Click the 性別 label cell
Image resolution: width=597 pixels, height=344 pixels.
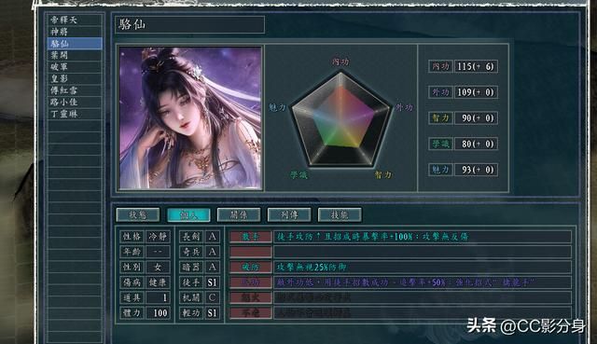click(x=132, y=268)
